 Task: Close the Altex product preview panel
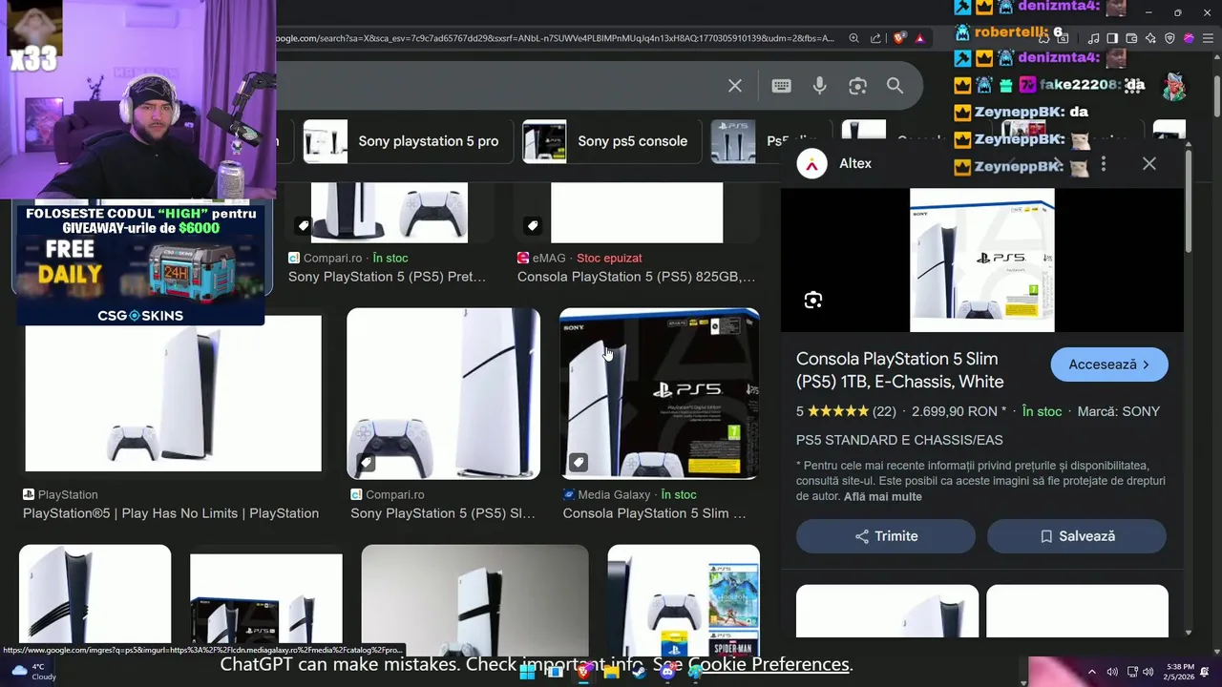click(1148, 164)
